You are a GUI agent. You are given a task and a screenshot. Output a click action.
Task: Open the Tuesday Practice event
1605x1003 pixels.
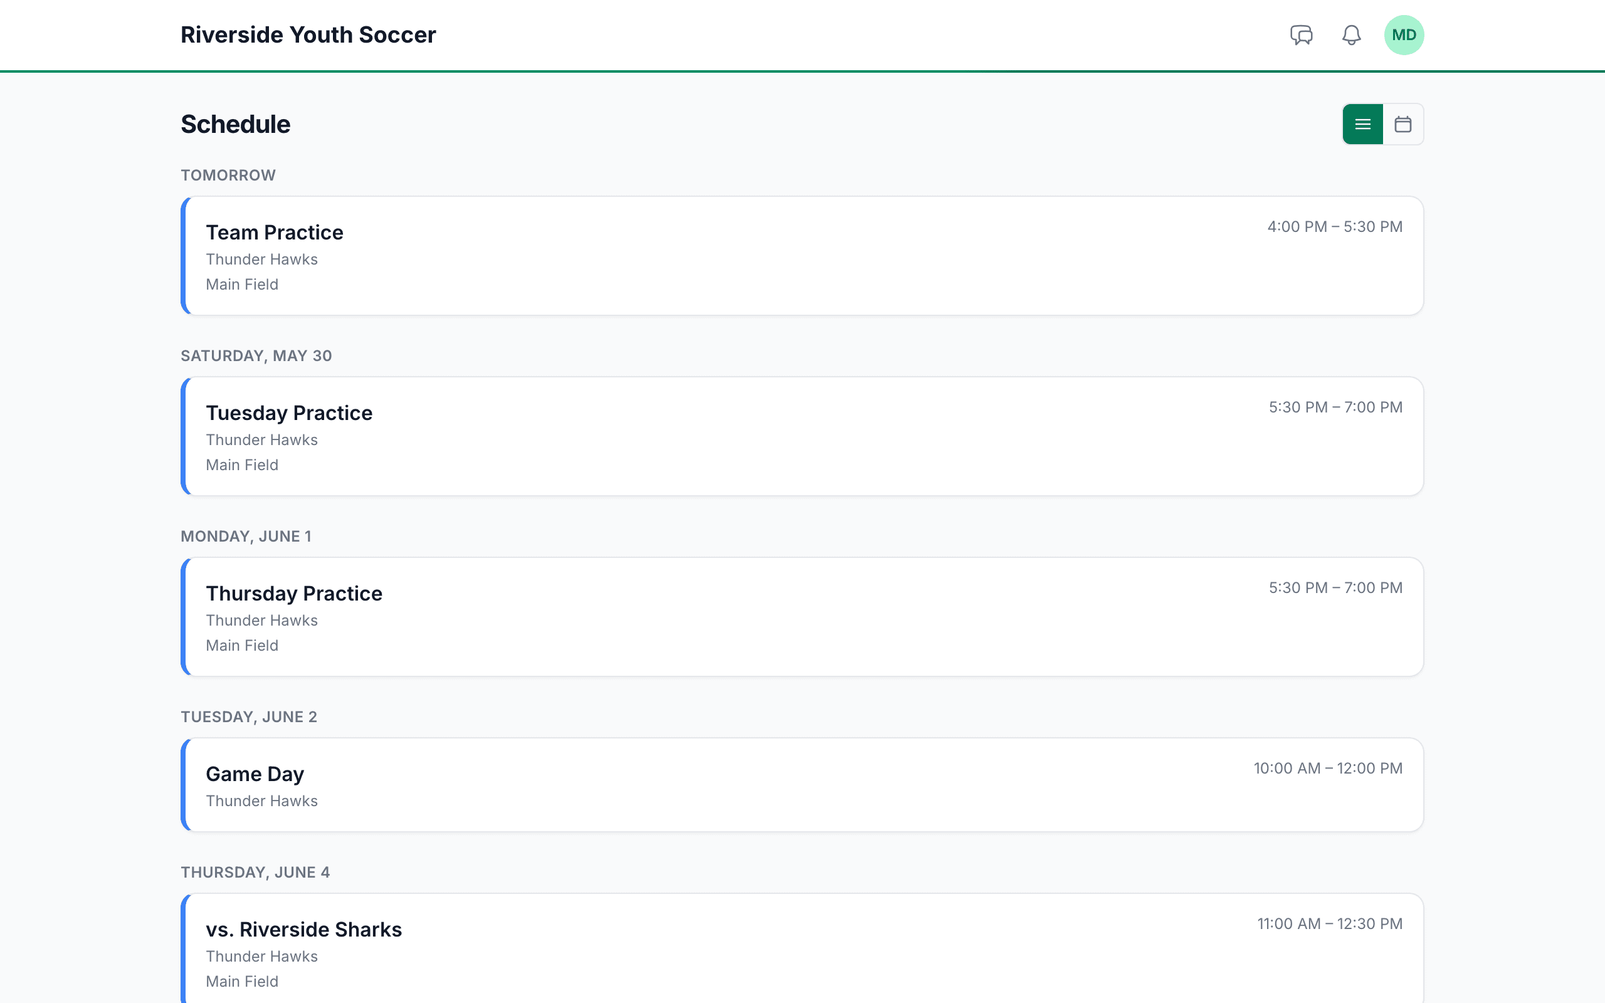pyautogui.click(x=802, y=436)
